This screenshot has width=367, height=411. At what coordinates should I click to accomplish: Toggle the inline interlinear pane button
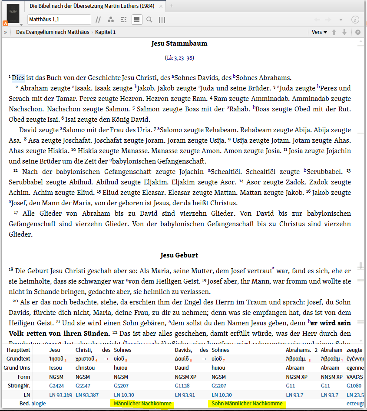(137, 20)
